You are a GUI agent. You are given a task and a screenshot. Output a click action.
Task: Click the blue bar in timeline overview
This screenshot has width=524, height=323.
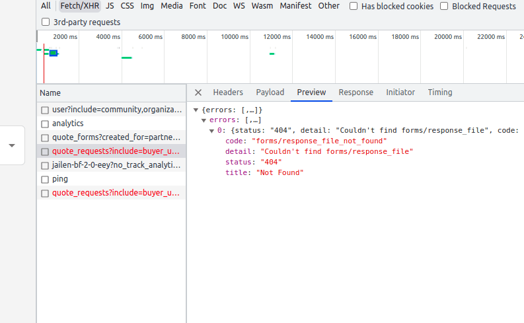point(54,53)
